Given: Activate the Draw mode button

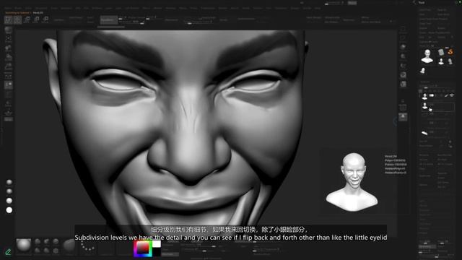Looking at the screenshot, I should 17,19.
